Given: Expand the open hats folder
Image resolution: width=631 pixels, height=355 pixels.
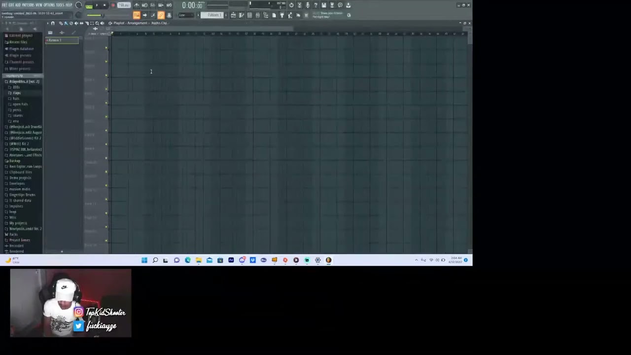Looking at the screenshot, I should (x=20, y=104).
